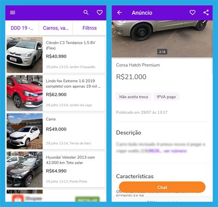
Task: Favorite the Corsa Hatch Premium ad
Action: pyautogui.click(x=192, y=12)
